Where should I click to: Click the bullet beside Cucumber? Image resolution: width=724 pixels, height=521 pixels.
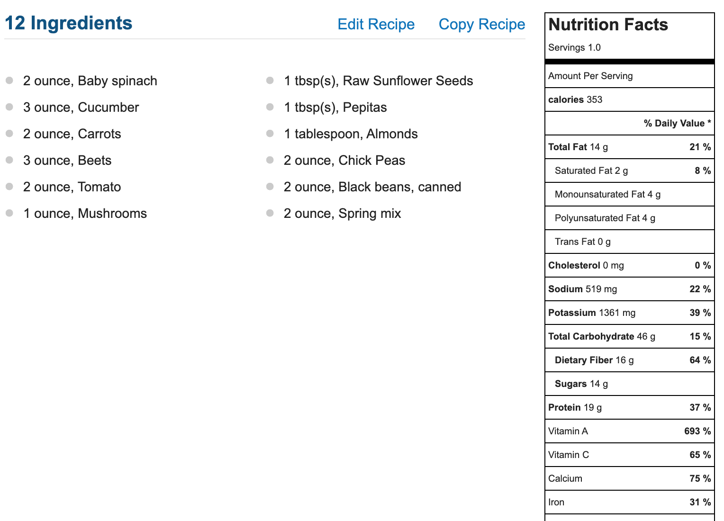click(9, 107)
